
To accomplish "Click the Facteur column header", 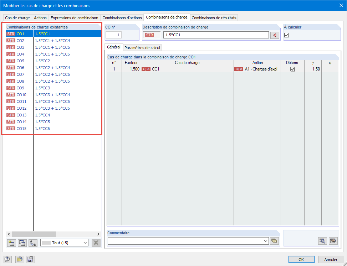I will pyautogui.click(x=131, y=63).
